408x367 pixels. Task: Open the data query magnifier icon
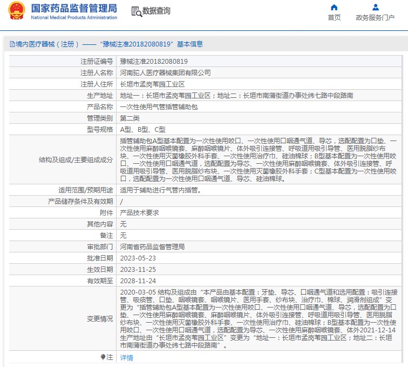137,11
